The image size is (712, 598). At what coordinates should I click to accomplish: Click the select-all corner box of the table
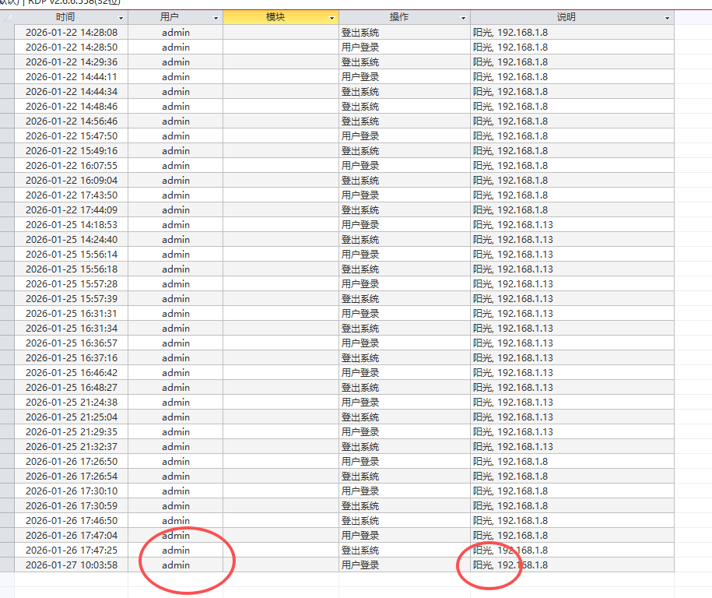[x=7, y=18]
